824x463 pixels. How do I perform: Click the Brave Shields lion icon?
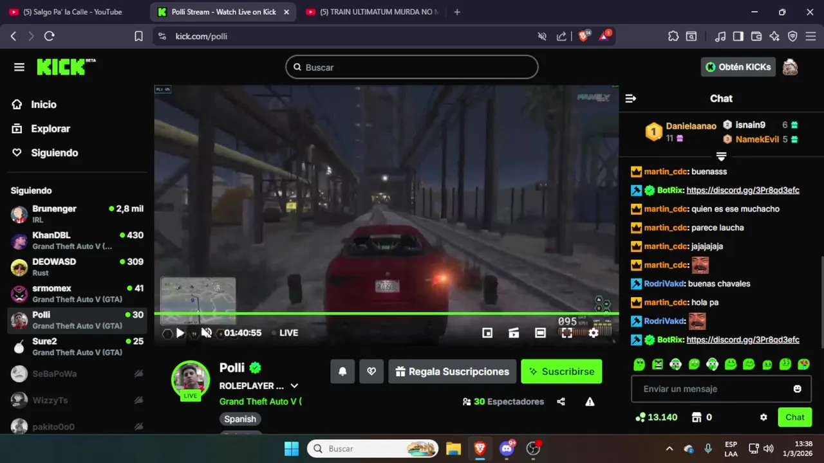click(x=583, y=36)
